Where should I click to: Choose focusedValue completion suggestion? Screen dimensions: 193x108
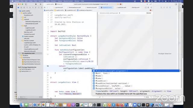click(x=136, y=86)
